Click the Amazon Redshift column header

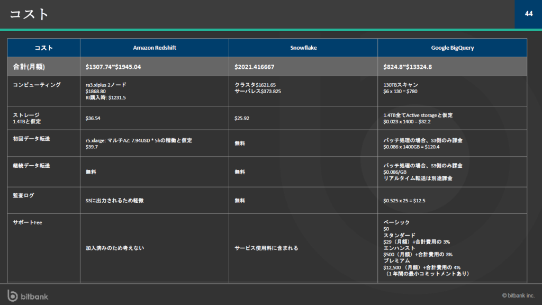[155, 48]
